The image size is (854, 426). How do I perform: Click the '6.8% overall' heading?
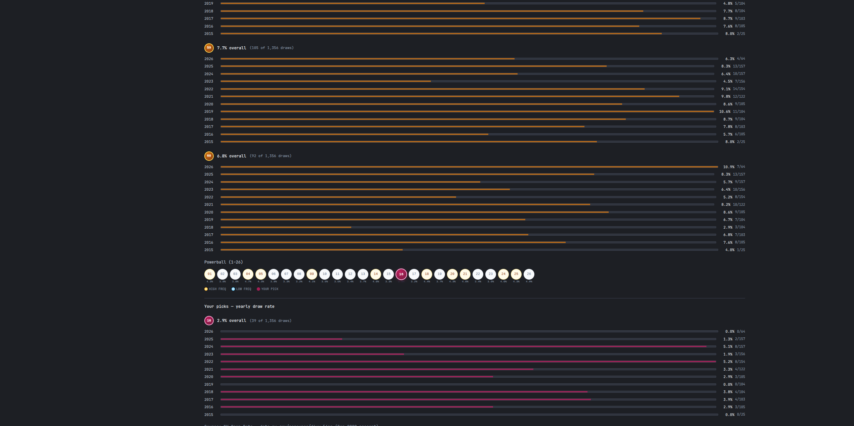coord(232,156)
